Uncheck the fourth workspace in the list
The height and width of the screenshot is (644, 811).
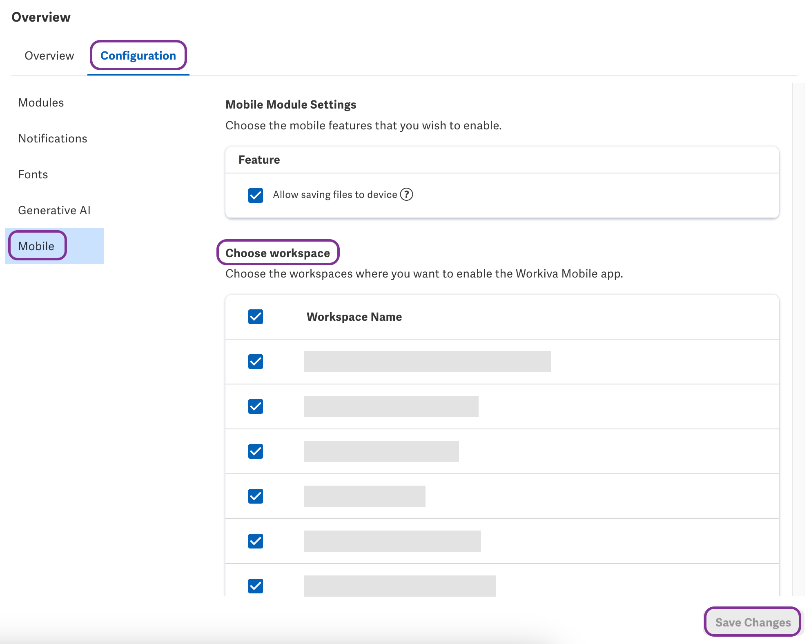click(x=255, y=496)
